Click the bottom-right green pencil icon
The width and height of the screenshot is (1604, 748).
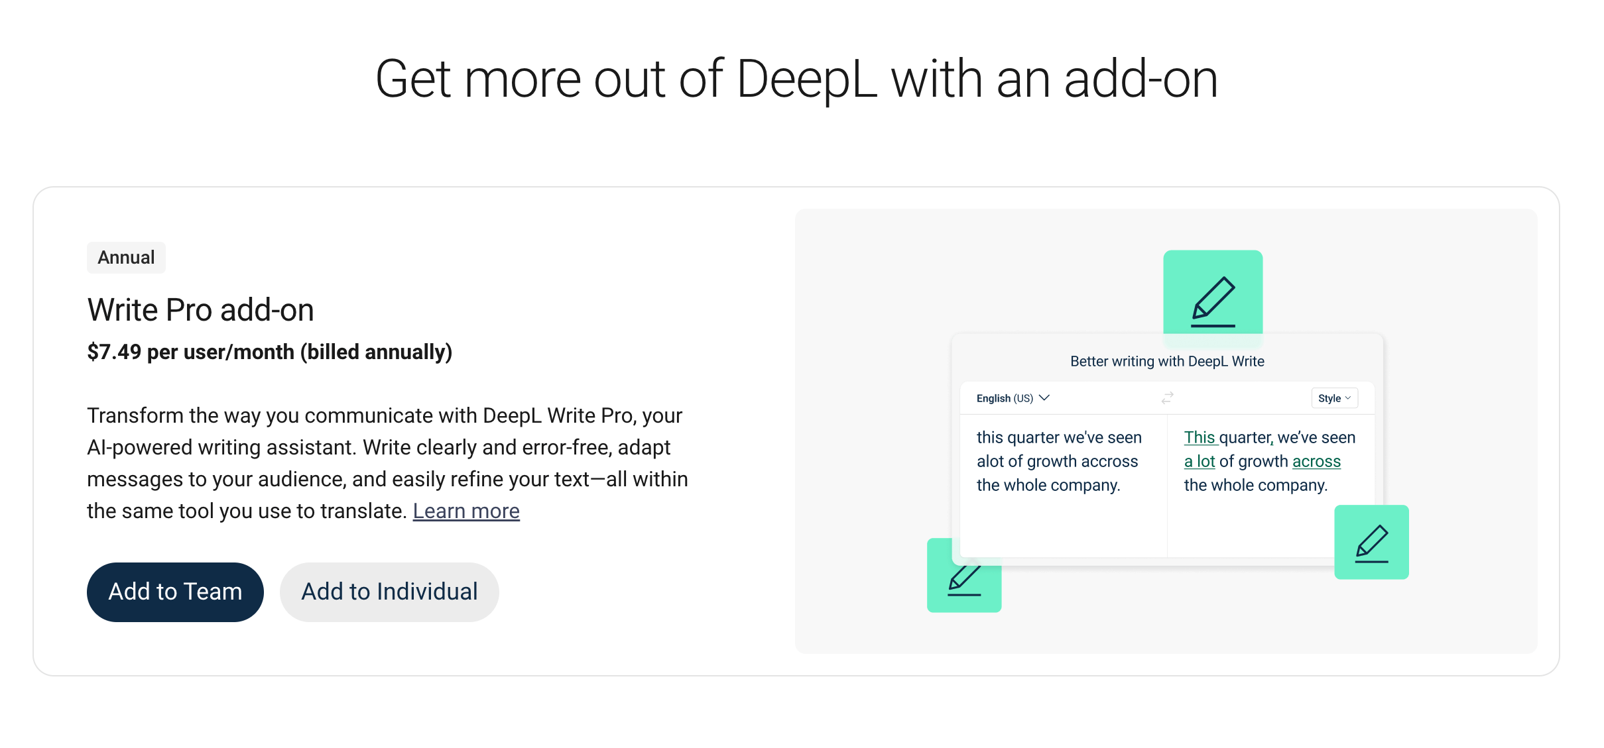tap(1371, 541)
